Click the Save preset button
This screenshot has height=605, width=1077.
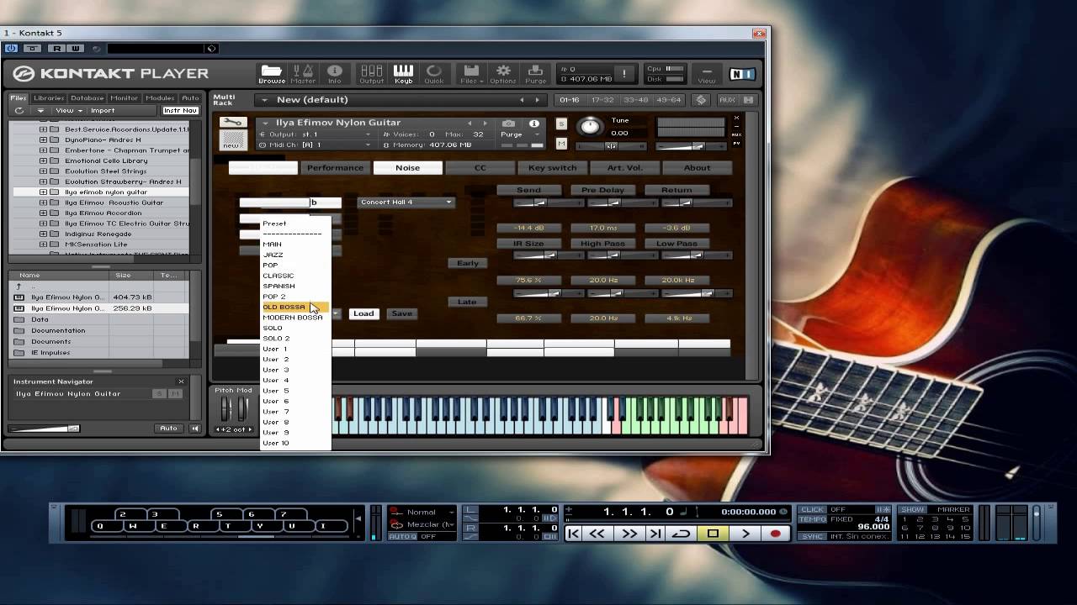click(x=402, y=313)
